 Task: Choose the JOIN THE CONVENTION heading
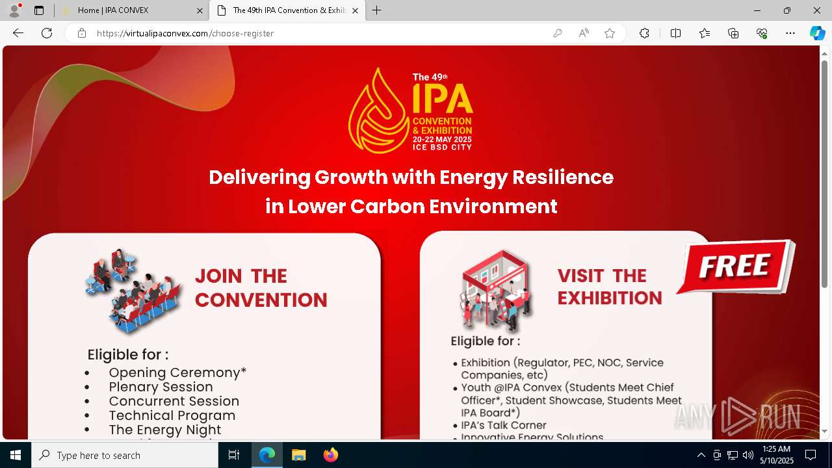point(261,288)
